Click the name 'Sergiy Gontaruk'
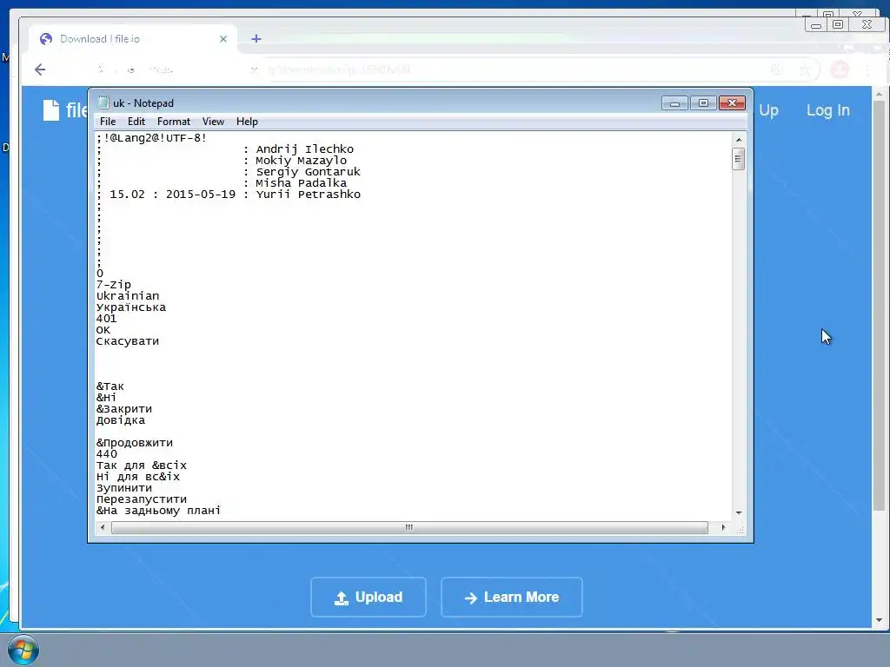The height and width of the screenshot is (667, 890). click(309, 172)
